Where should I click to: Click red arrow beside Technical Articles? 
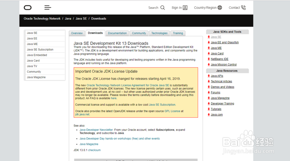(209, 81)
